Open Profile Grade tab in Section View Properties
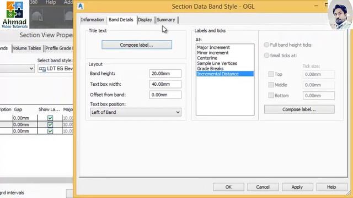Screen dimensions: 353x198 58,48
